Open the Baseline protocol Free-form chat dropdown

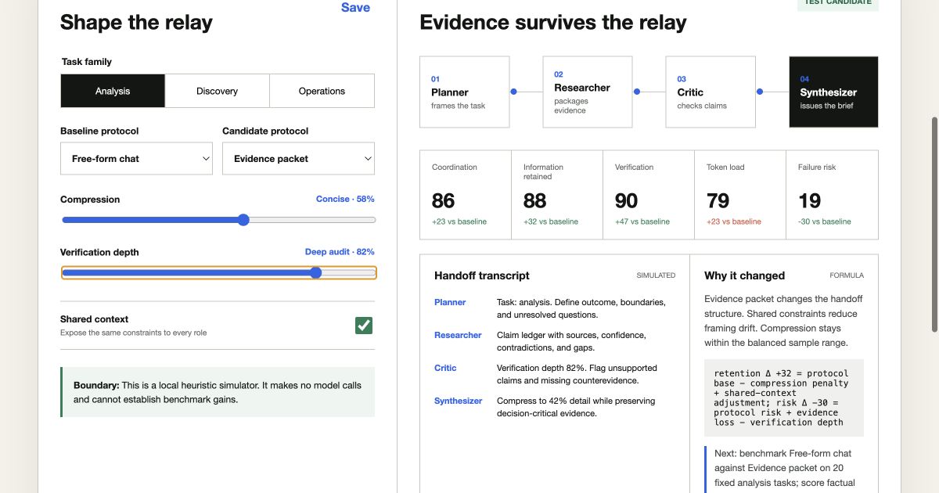pyautogui.click(x=136, y=158)
